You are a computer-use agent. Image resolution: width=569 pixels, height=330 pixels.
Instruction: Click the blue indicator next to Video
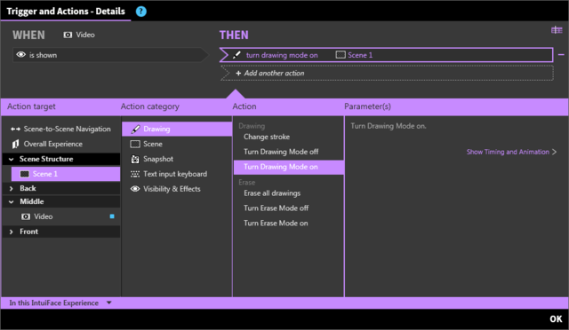click(112, 216)
